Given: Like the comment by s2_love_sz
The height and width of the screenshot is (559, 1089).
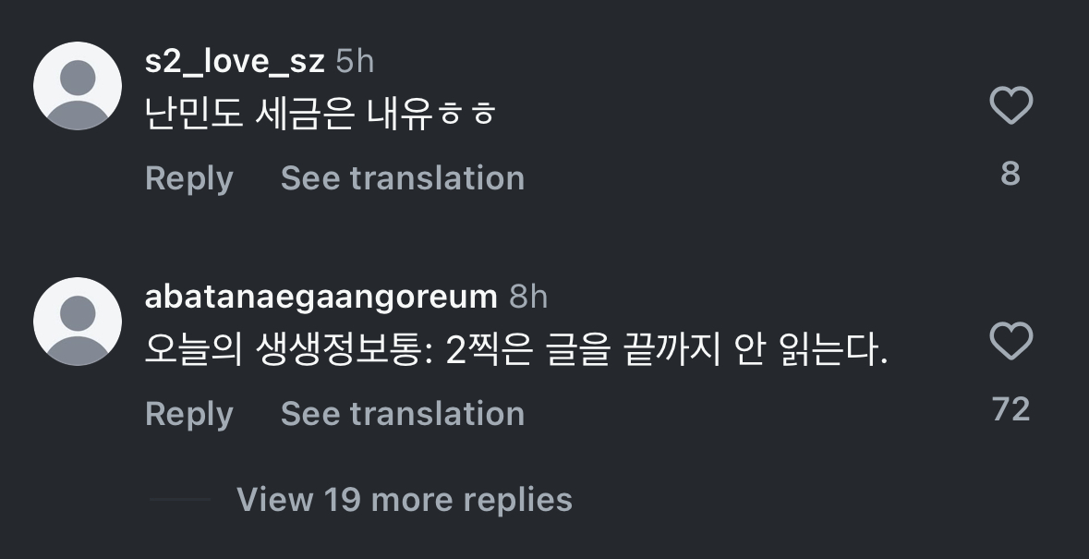Looking at the screenshot, I should pos(1010,106).
